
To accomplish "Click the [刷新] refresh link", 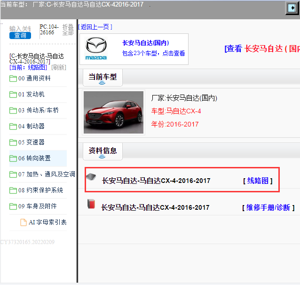I will click(x=59, y=67).
